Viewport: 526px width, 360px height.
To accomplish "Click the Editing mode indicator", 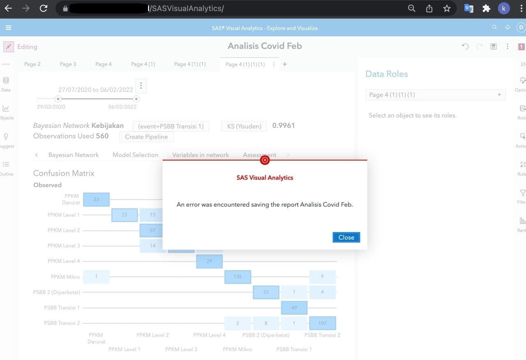I will point(21,46).
